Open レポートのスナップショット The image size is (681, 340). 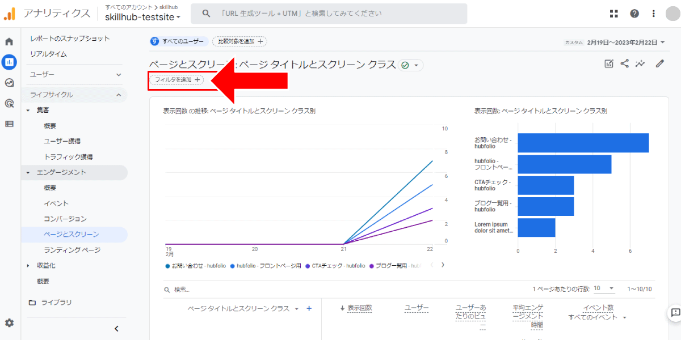(x=70, y=39)
